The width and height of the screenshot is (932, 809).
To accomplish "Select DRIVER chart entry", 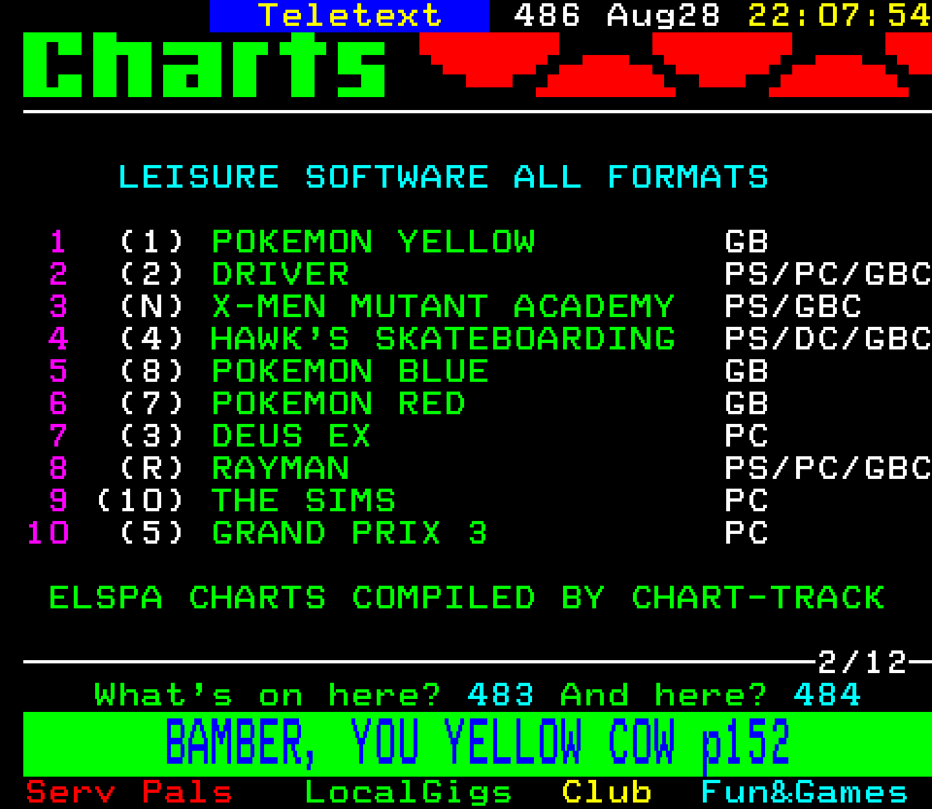I will click(x=280, y=274).
